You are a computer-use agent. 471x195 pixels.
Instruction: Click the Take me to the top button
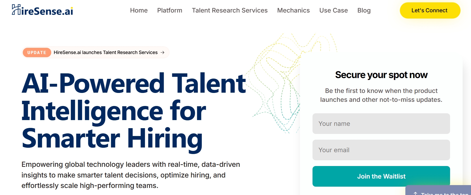tap(438, 191)
